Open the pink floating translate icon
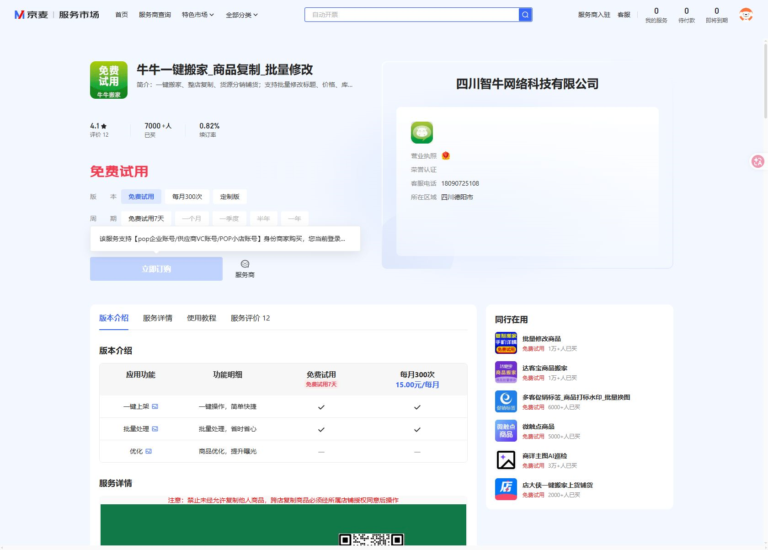Viewport: 768px width, 550px height. tap(758, 161)
